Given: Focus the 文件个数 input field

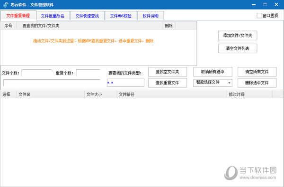Looking at the screenshot, I should [36, 73].
